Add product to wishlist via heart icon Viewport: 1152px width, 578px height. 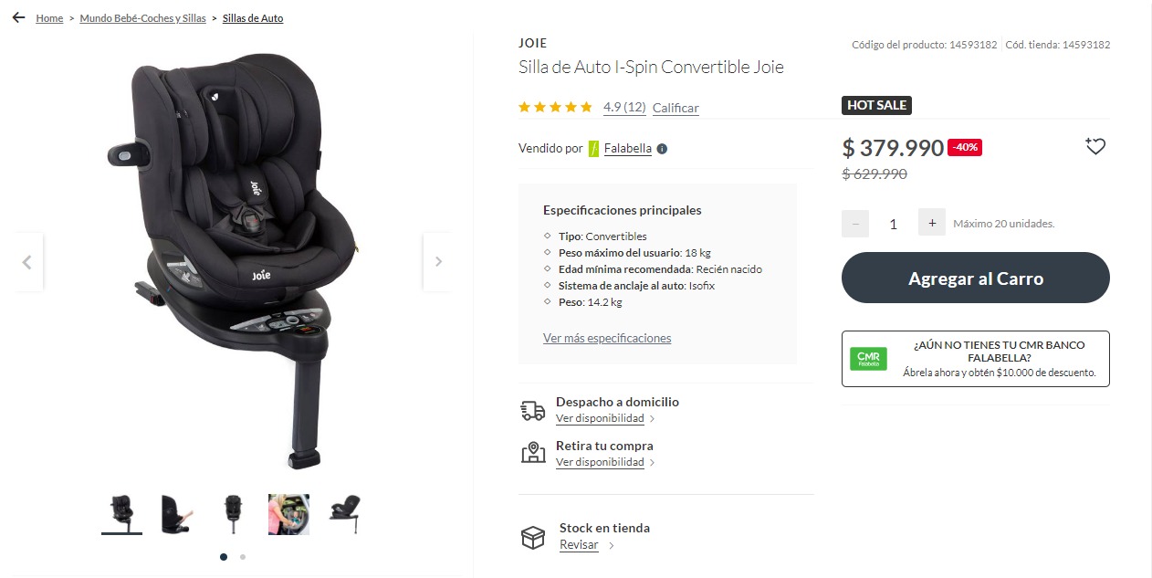tap(1095, 146)
